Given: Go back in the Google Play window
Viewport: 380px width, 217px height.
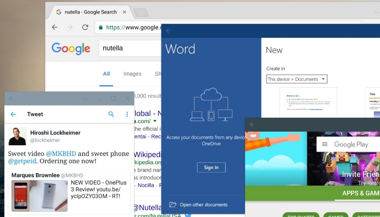Looking at the screenshot, I should pos(252,124).
